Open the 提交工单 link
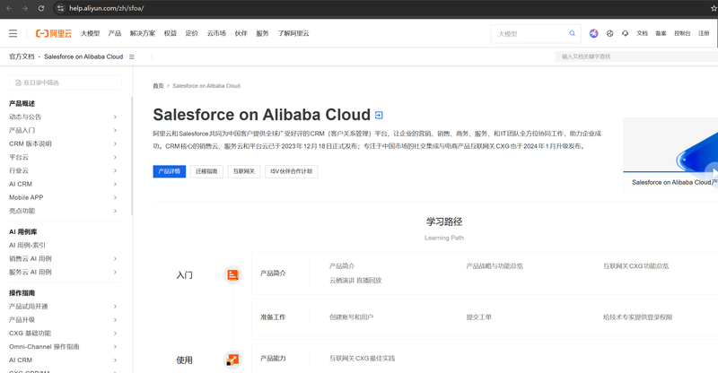 click(x=479, y=317)
